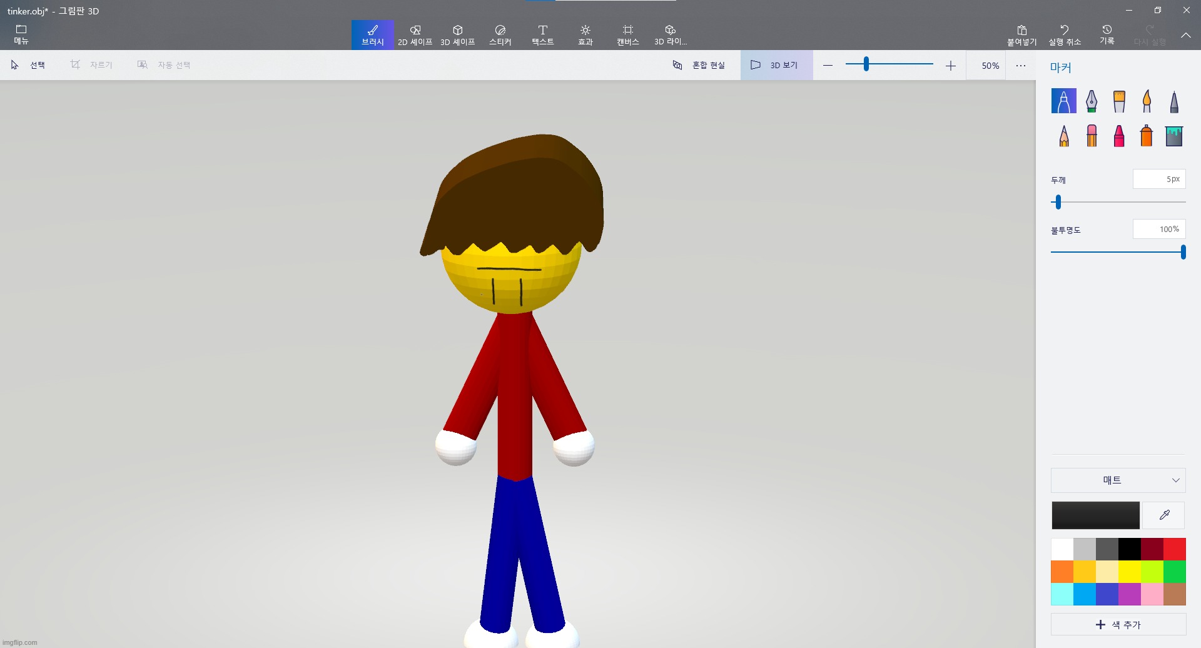Viewport: 1201px width, 648px height.
Task: Click the 두께 thickness value field
Action: (x=1159, y=179)
